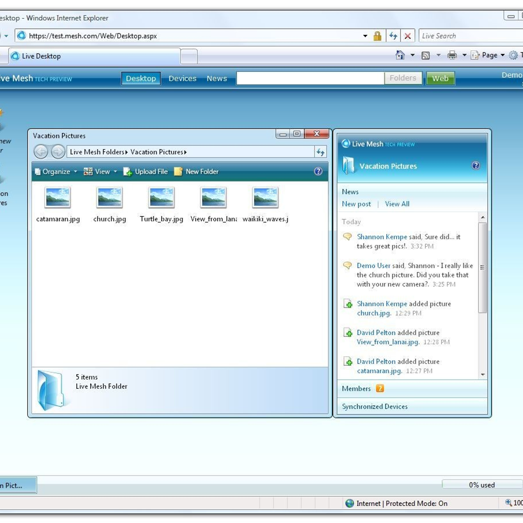Viewport: 523px width, 523px height.
Task: Select the church.jpg thumbnail
Action: coord(109,197)
